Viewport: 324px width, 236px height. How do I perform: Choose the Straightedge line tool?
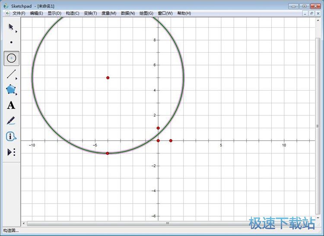pyautogui.click(x=11, y=74)
